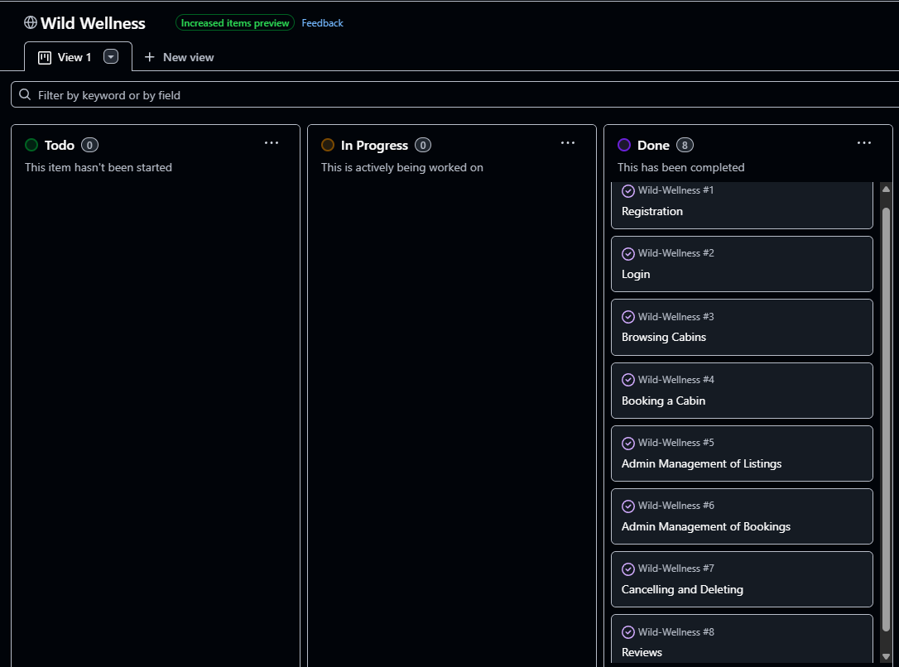
Task: Click the Done column scrollbar up arrow
Action: [886, 190]
